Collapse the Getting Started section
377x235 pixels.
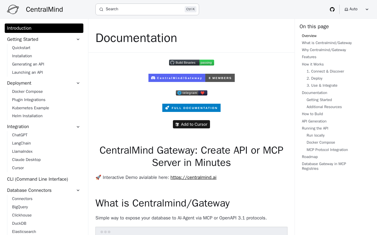coord(78,39)
